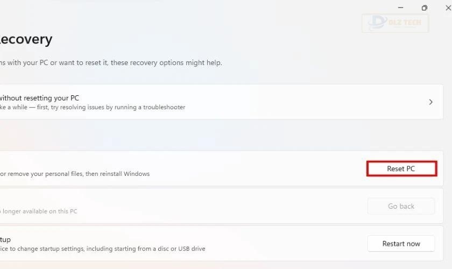The height and width of the screenshot is (269, 452).
Task: Expand the troubleshooter row via its chevron arrow
Action: coord(430,102)
